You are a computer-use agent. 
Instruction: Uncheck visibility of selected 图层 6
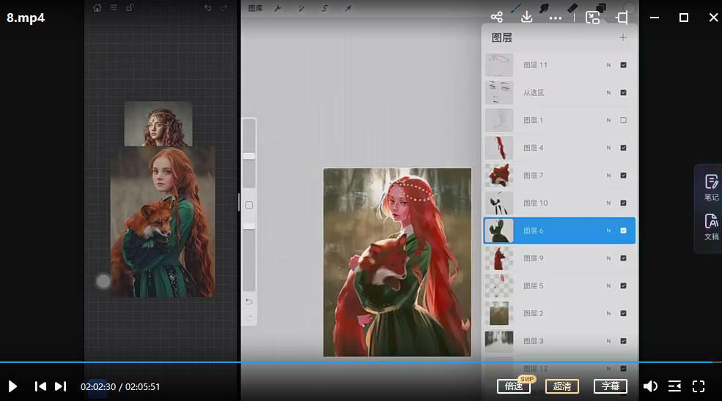623,231
